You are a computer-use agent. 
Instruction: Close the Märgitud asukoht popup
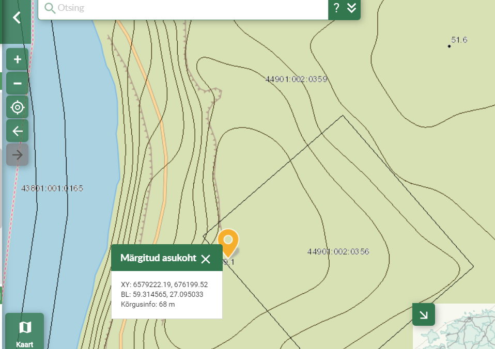206,259
